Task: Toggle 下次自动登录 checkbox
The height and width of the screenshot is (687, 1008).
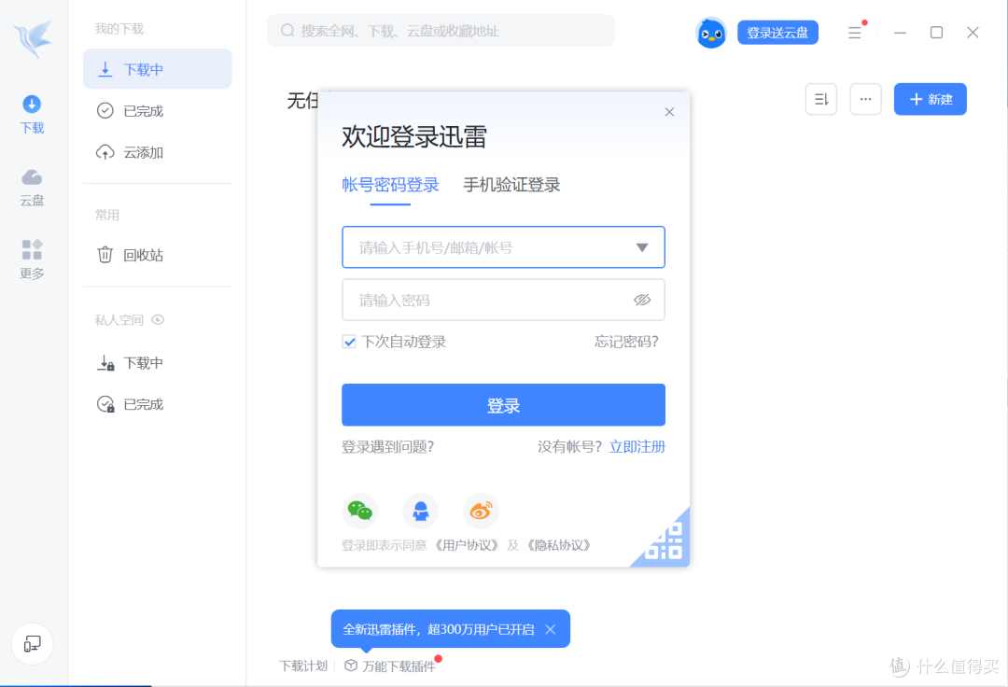Action: (349, 342)
